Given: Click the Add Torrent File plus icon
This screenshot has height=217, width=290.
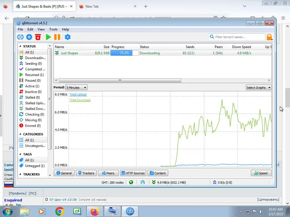Looking at the screenshot, I should tap(29, 37).
